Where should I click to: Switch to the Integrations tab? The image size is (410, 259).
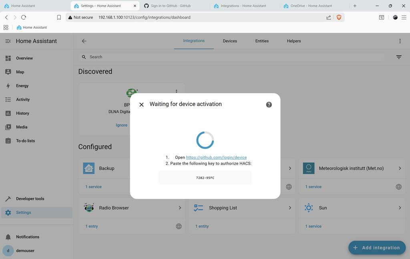click(x=194, y=41)
